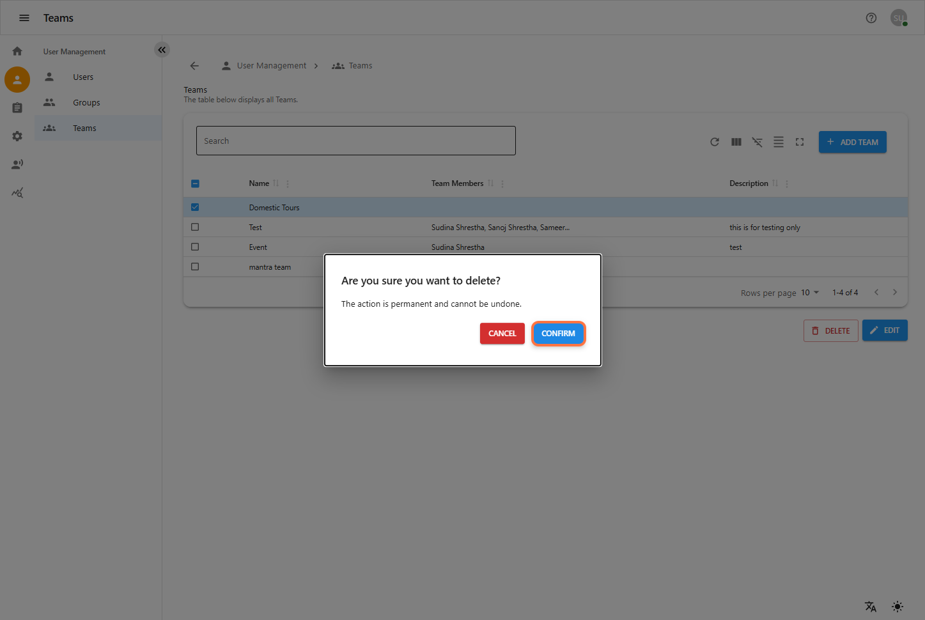This screenshot has height=620, width=925.
Task: Open the Name column options menu
Action: tap(288, 183)
